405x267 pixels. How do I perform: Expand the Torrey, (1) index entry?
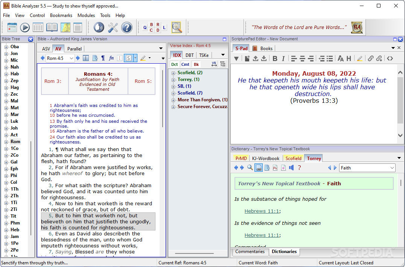[173, 80]
